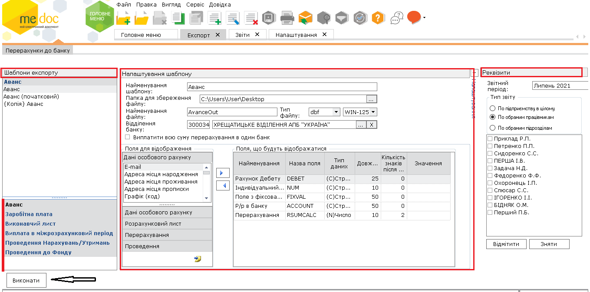The height and width of the screenshot is (292, 590).
Task: Click the filter funnel hexagon icon
Action: [342, 18]
